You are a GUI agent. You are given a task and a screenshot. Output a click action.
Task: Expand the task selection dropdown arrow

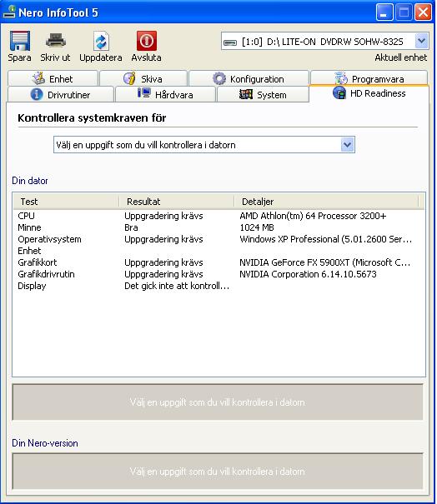point(348,145)
